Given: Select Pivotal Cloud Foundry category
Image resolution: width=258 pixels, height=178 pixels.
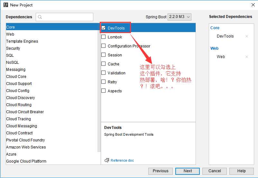Looking at the screenshot, I should point(52,140).
